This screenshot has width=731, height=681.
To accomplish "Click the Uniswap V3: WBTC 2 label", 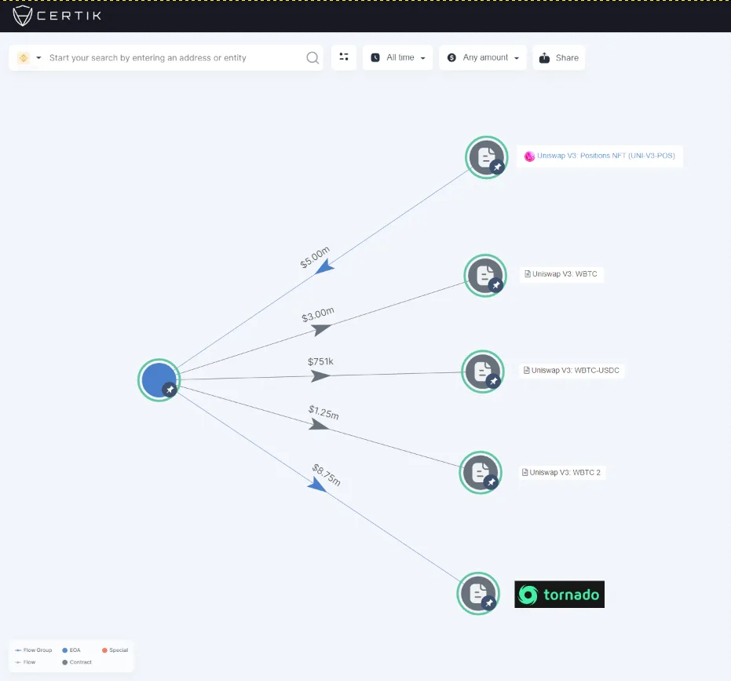I will point(561,473).
